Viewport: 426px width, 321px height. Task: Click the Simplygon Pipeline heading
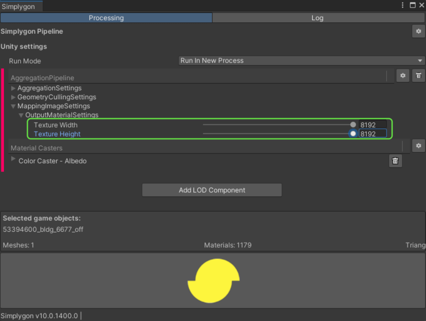click(32, 32)
